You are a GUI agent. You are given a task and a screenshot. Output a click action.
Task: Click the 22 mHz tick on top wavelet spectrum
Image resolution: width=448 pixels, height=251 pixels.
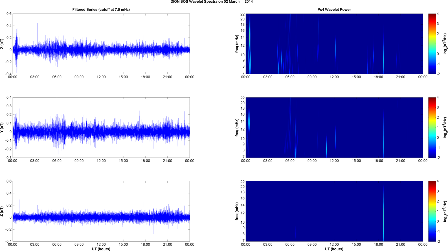(x=242, y=14)
